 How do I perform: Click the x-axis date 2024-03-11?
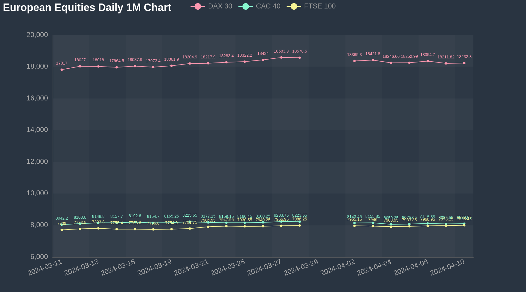(x=45, y=267)
